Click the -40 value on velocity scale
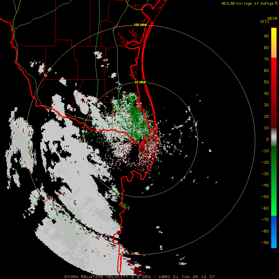The width and height of the screenshot is (279, 279). (265, 185)
